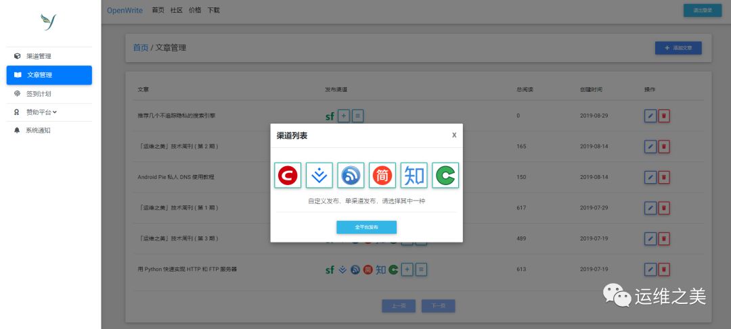Click the 总阅读 column header
The height and width of the screenshot is (329, 731).
[525, 89]
